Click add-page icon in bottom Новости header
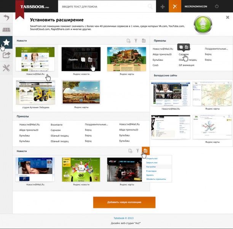The width and height of the screenshot is (233, 229). pos(130,151)
